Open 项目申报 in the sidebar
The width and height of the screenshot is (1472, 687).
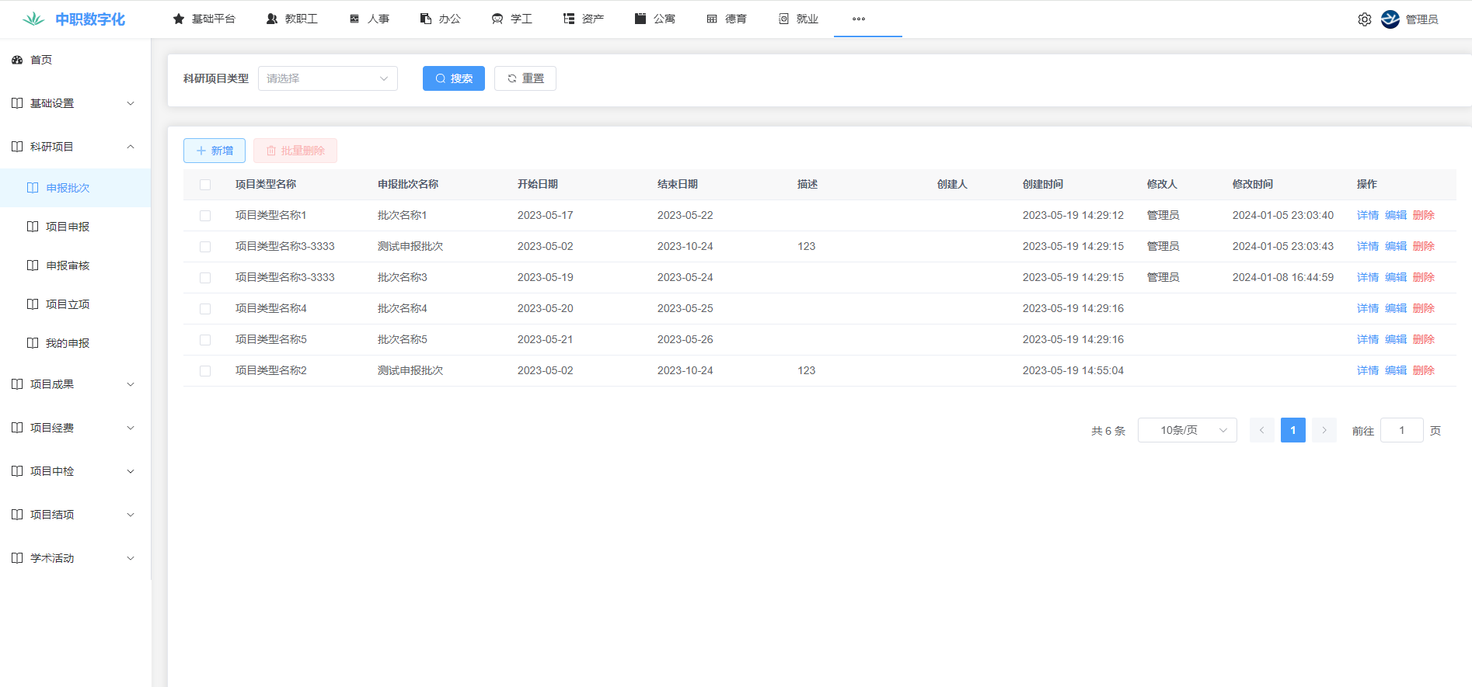tap(68, 227)
